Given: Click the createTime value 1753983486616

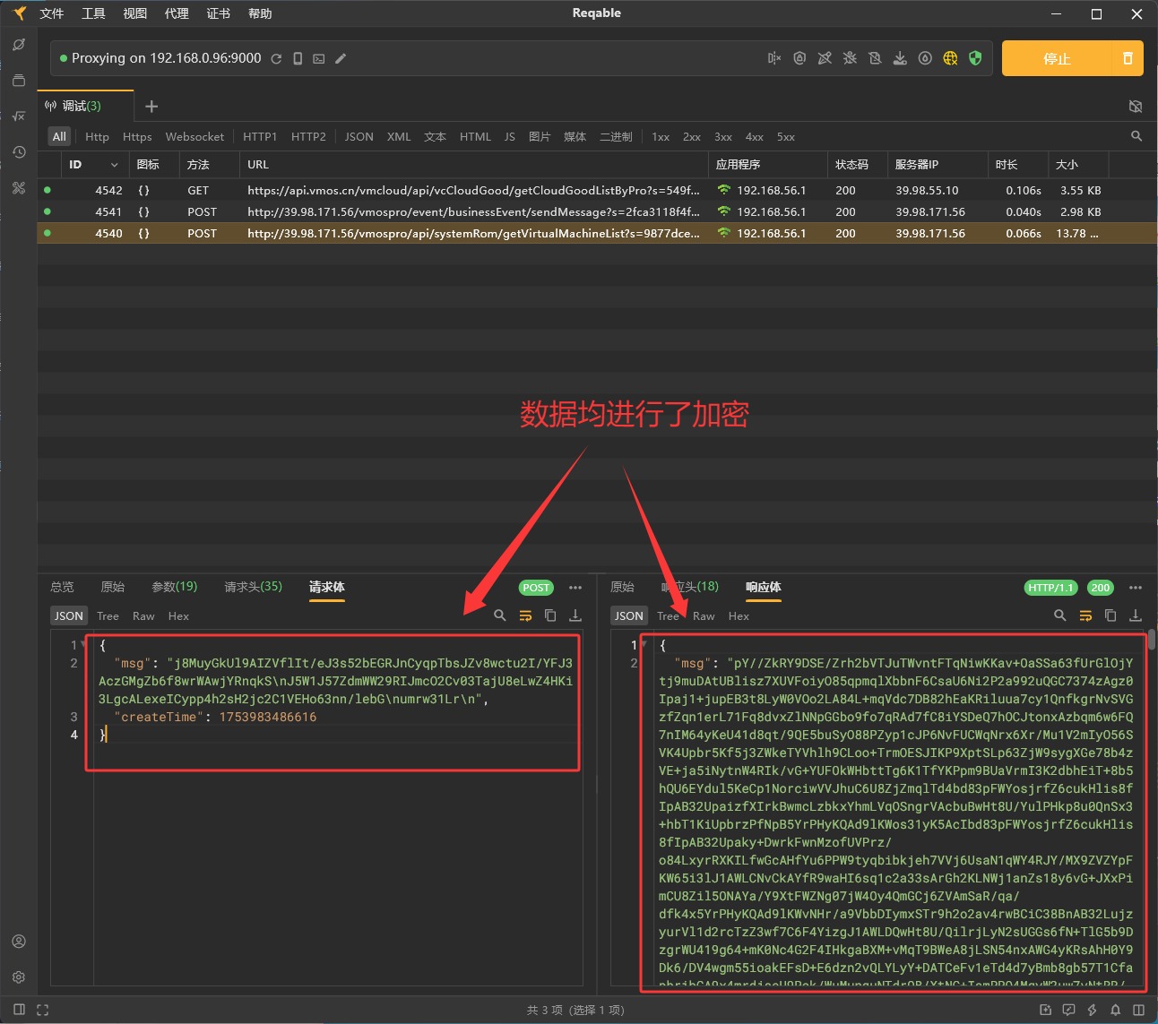Looking at the screenshot, I should pos(268,717).
